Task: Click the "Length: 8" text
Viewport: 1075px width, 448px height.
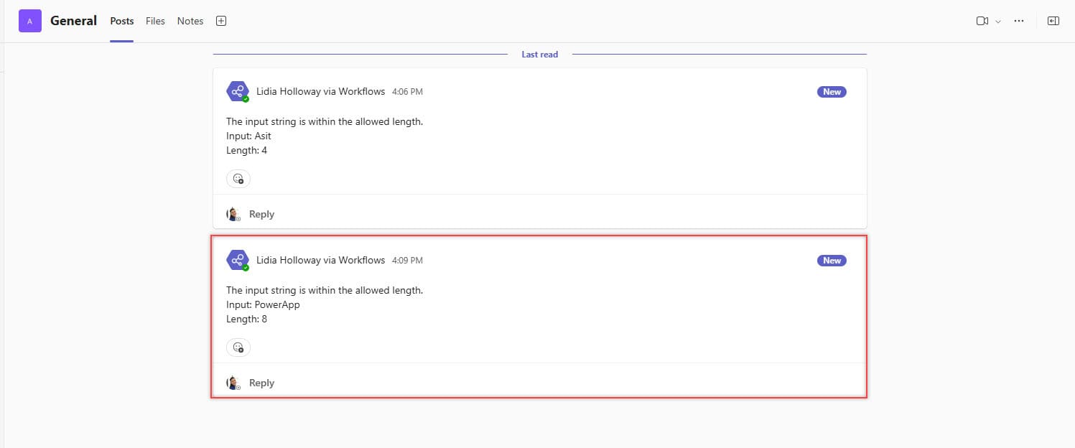Action: 246,319
